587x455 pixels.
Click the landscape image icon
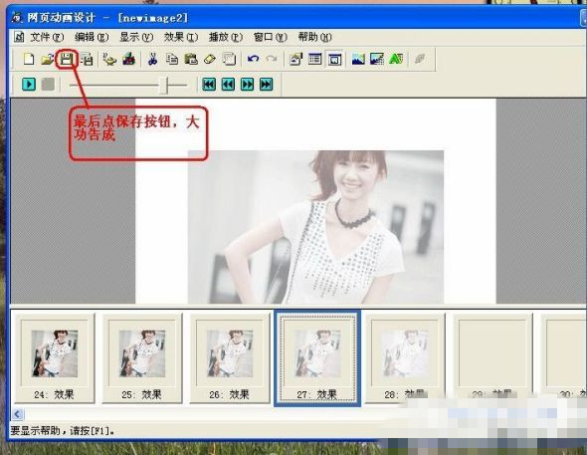(358, 59)
